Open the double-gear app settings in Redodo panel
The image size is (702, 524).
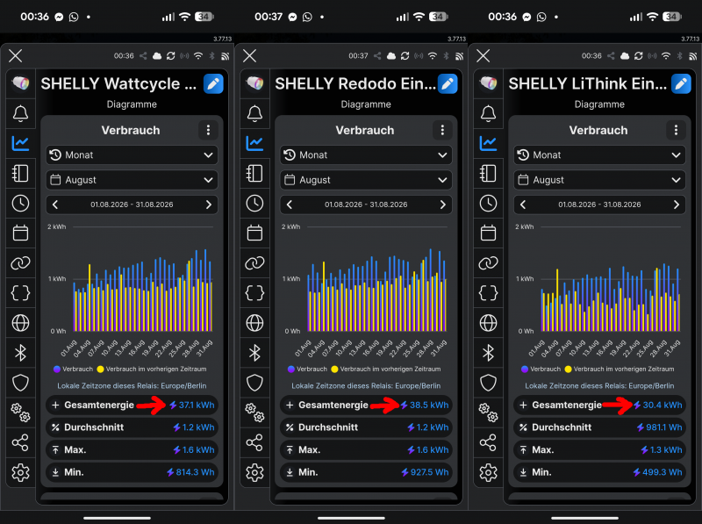point(254,413)
